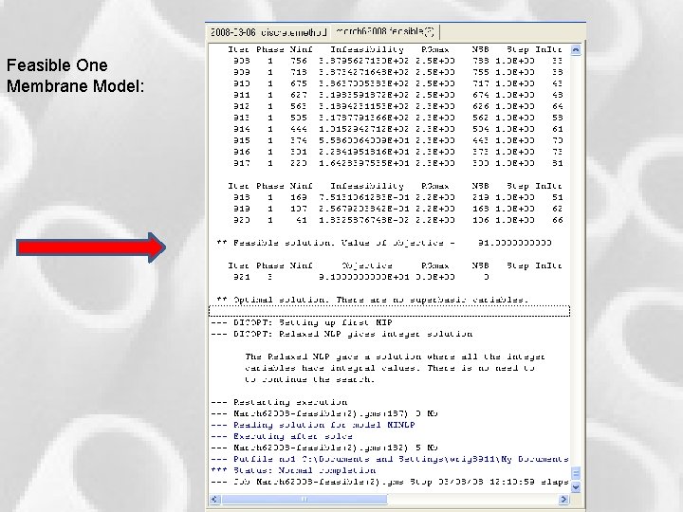The image size is (683, 512).
Task: Click the 'Feasible One Membrane Model:' slide title
Action: coord(75,76)
